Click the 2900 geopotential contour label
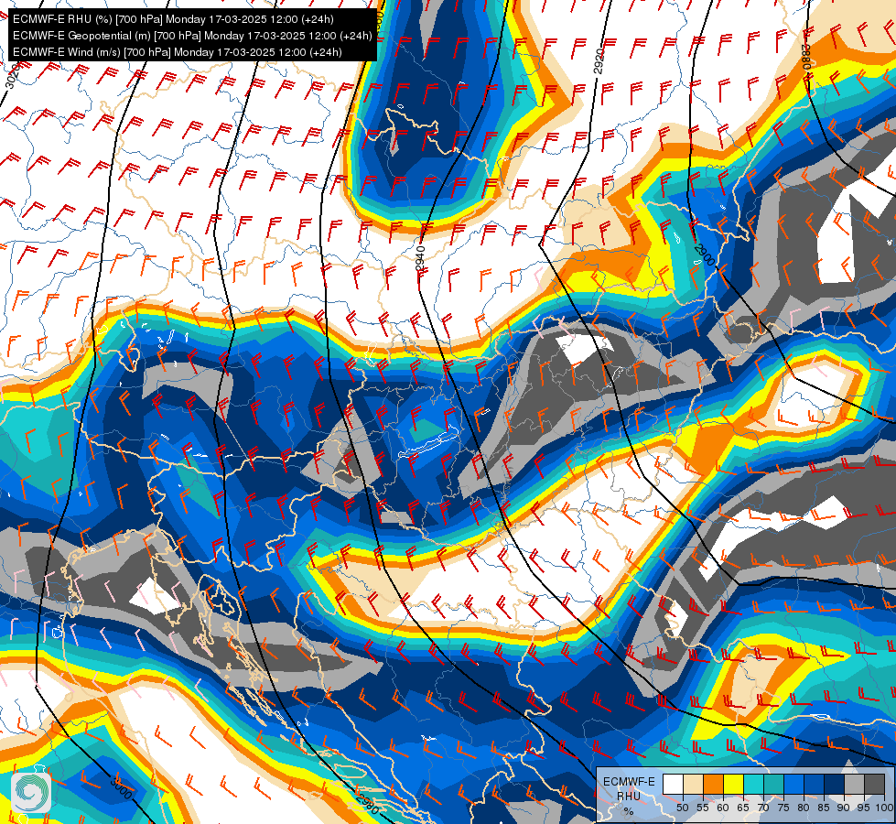Image resolution: width=896 pixels, height=824 pixels. pyautogui.click(x=704, y=255)
